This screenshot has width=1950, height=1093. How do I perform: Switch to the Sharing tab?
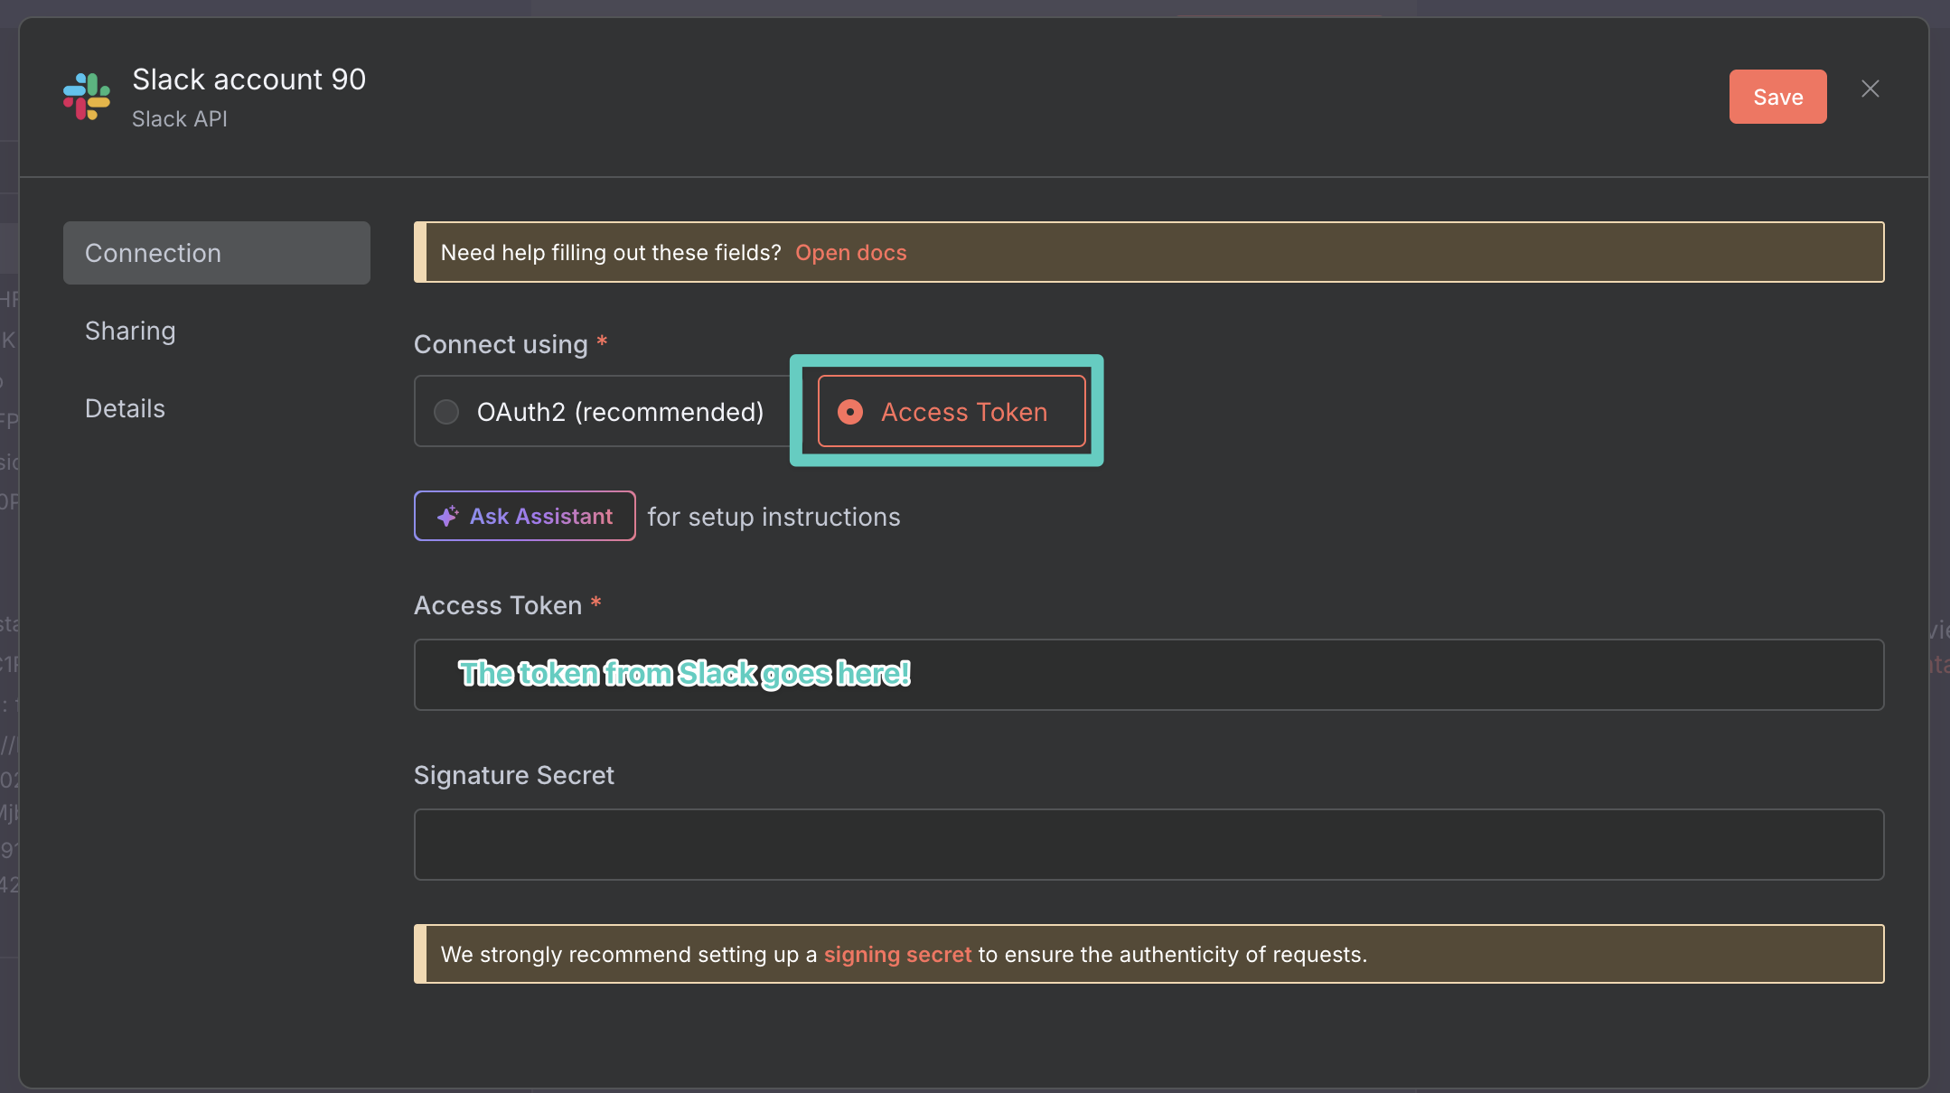click(130, 331)
